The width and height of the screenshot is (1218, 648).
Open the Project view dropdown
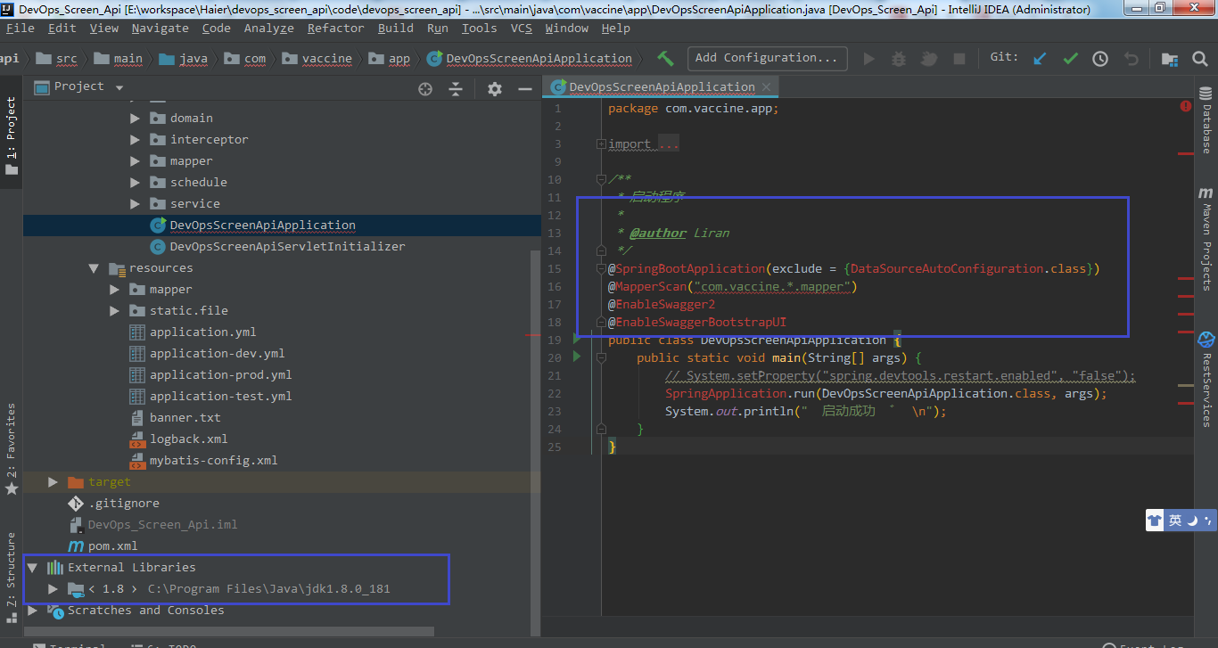[x=119, y=87]
